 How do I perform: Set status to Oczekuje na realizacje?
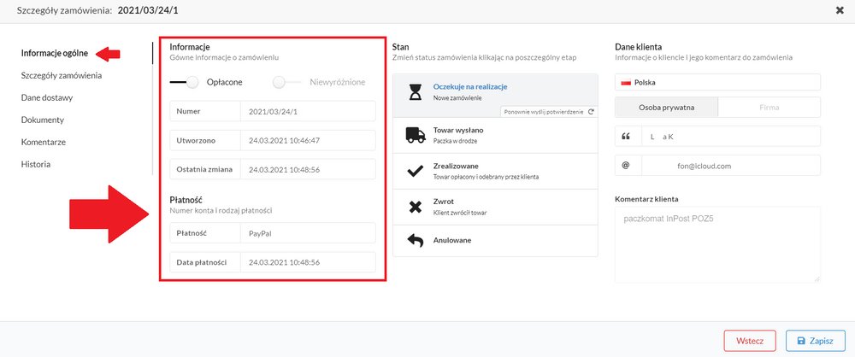coord(495,96)
